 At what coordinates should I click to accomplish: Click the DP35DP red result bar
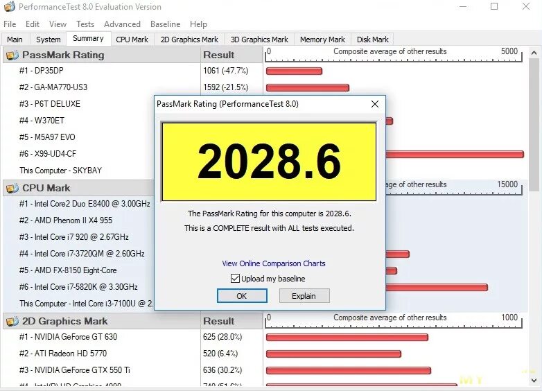[x=294, y=71]
